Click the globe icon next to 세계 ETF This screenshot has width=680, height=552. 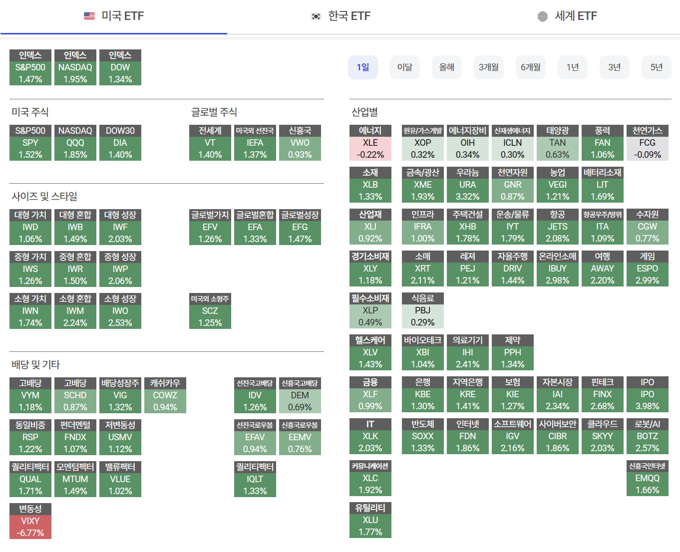[543, 16]
